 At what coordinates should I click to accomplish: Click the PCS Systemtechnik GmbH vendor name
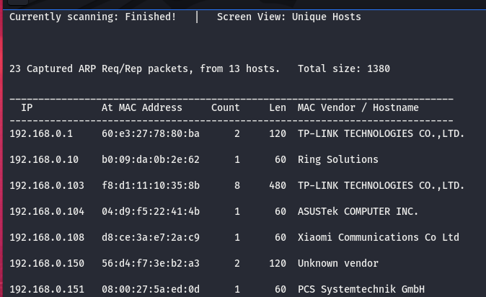click(x=361, y=289)
